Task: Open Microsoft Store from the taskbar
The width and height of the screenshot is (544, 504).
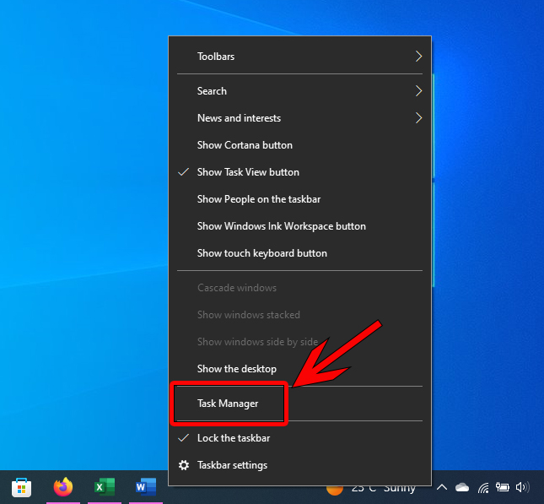Action: (x=22, y=487)
